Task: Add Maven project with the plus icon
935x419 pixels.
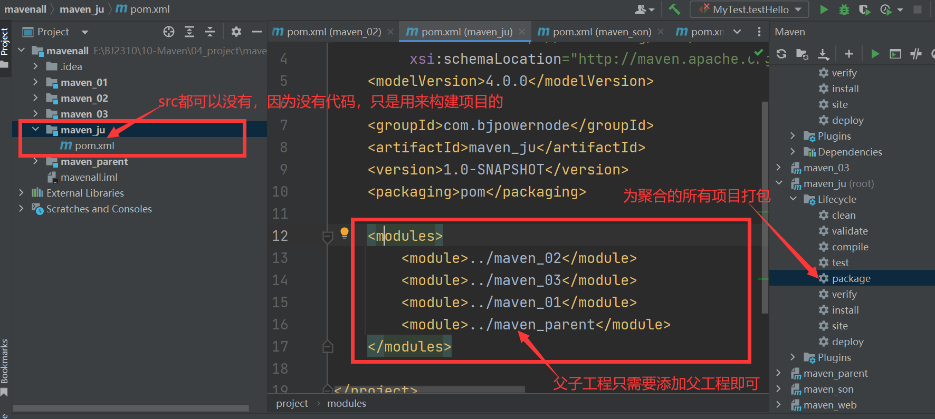Action: click(849, 54)
